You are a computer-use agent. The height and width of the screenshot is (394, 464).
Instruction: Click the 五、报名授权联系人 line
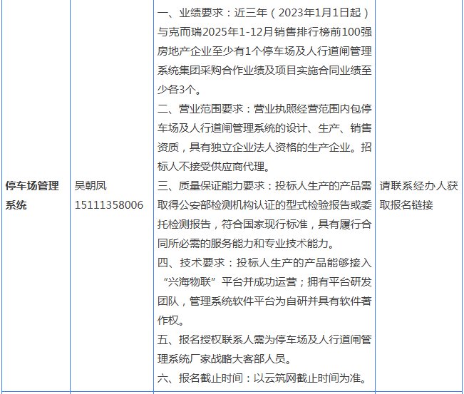[264, 340]
